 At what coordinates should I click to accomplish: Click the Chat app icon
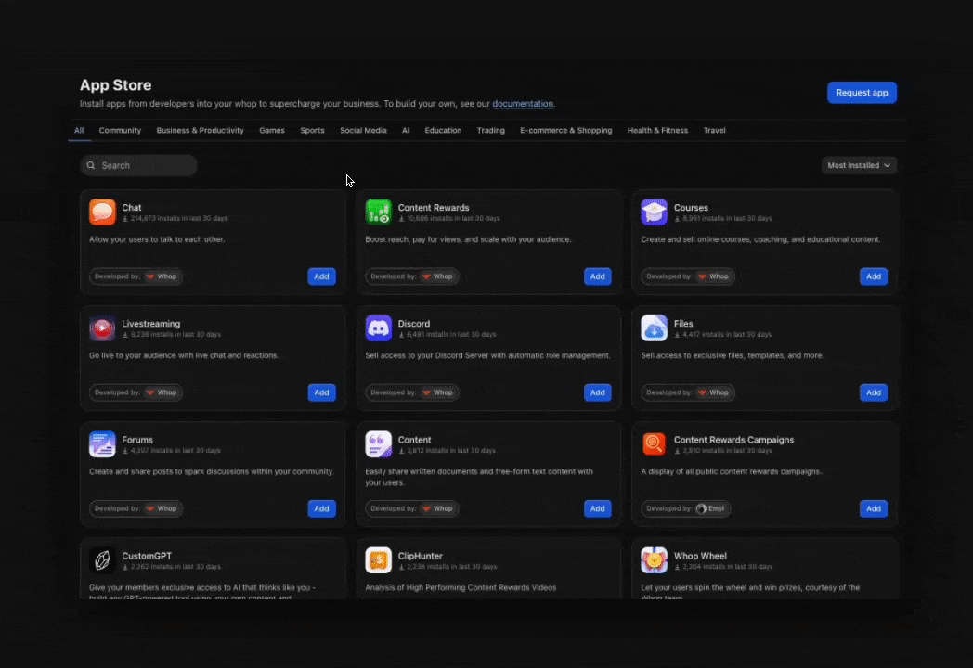(102, 212)
